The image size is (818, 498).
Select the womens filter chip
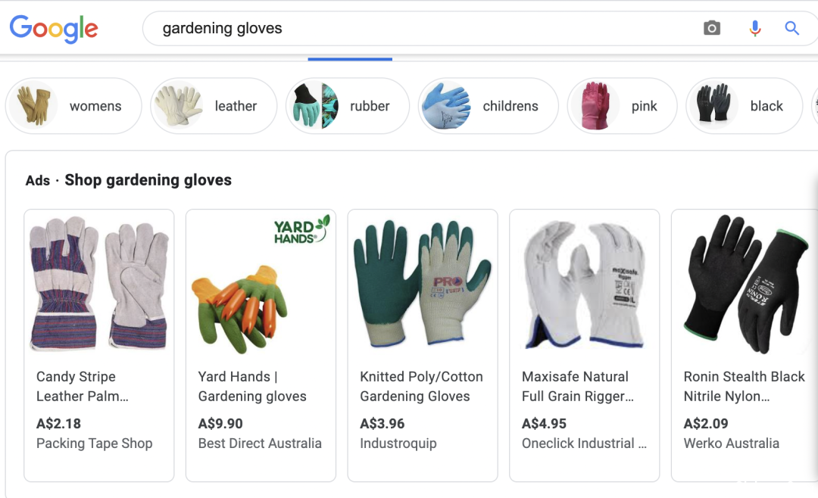73,106
